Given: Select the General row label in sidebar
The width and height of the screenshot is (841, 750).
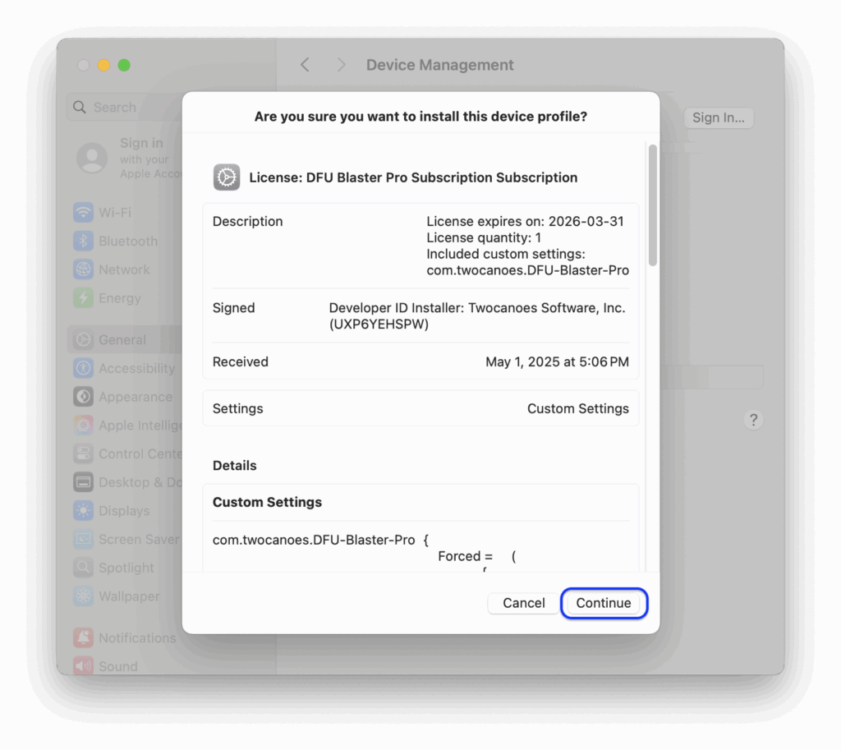Looking at the screenshot, I should click(x=122, y=340).
